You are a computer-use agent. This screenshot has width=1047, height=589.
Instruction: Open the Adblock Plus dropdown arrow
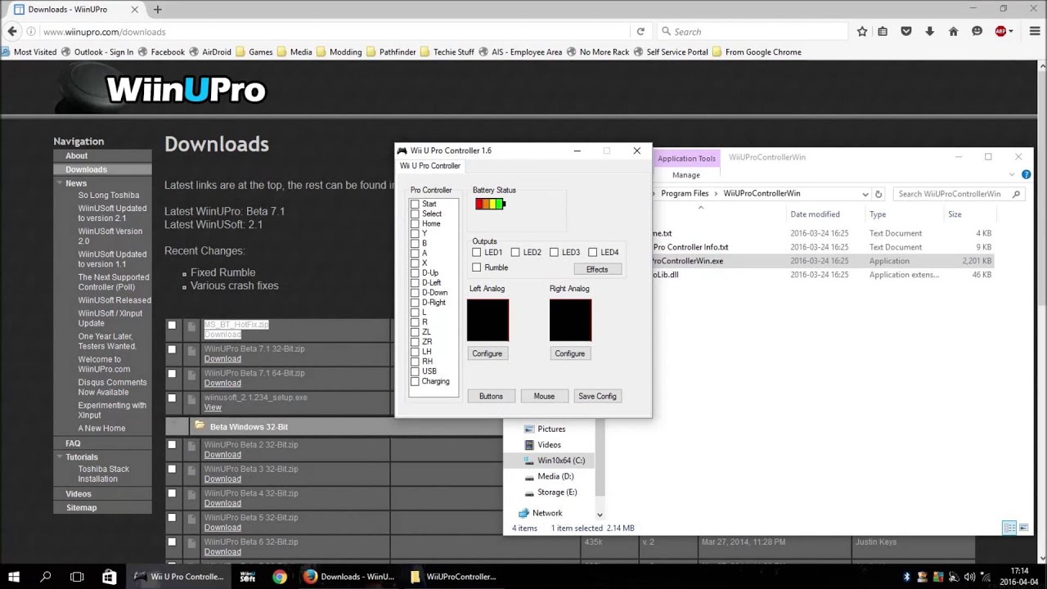pyautogui.click(x=1011, y=31)
